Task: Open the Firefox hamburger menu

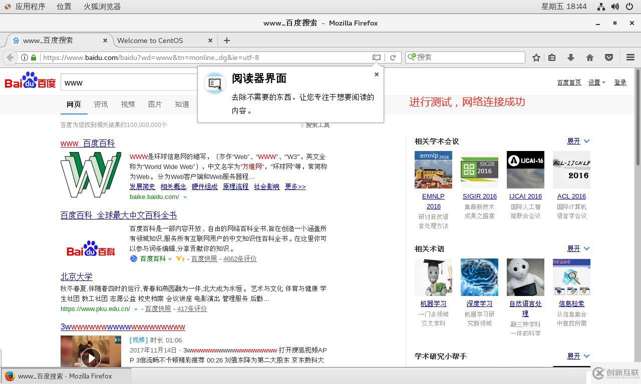Action: pyautogui.click(x=630, y=57)
